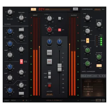Toggle the HQ mode button
This screenshot has width=109, height=109.
tap(98, 100)
